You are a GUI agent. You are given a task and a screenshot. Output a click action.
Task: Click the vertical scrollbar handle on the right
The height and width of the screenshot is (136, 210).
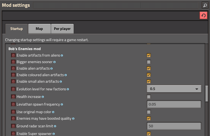pos(206,93)
